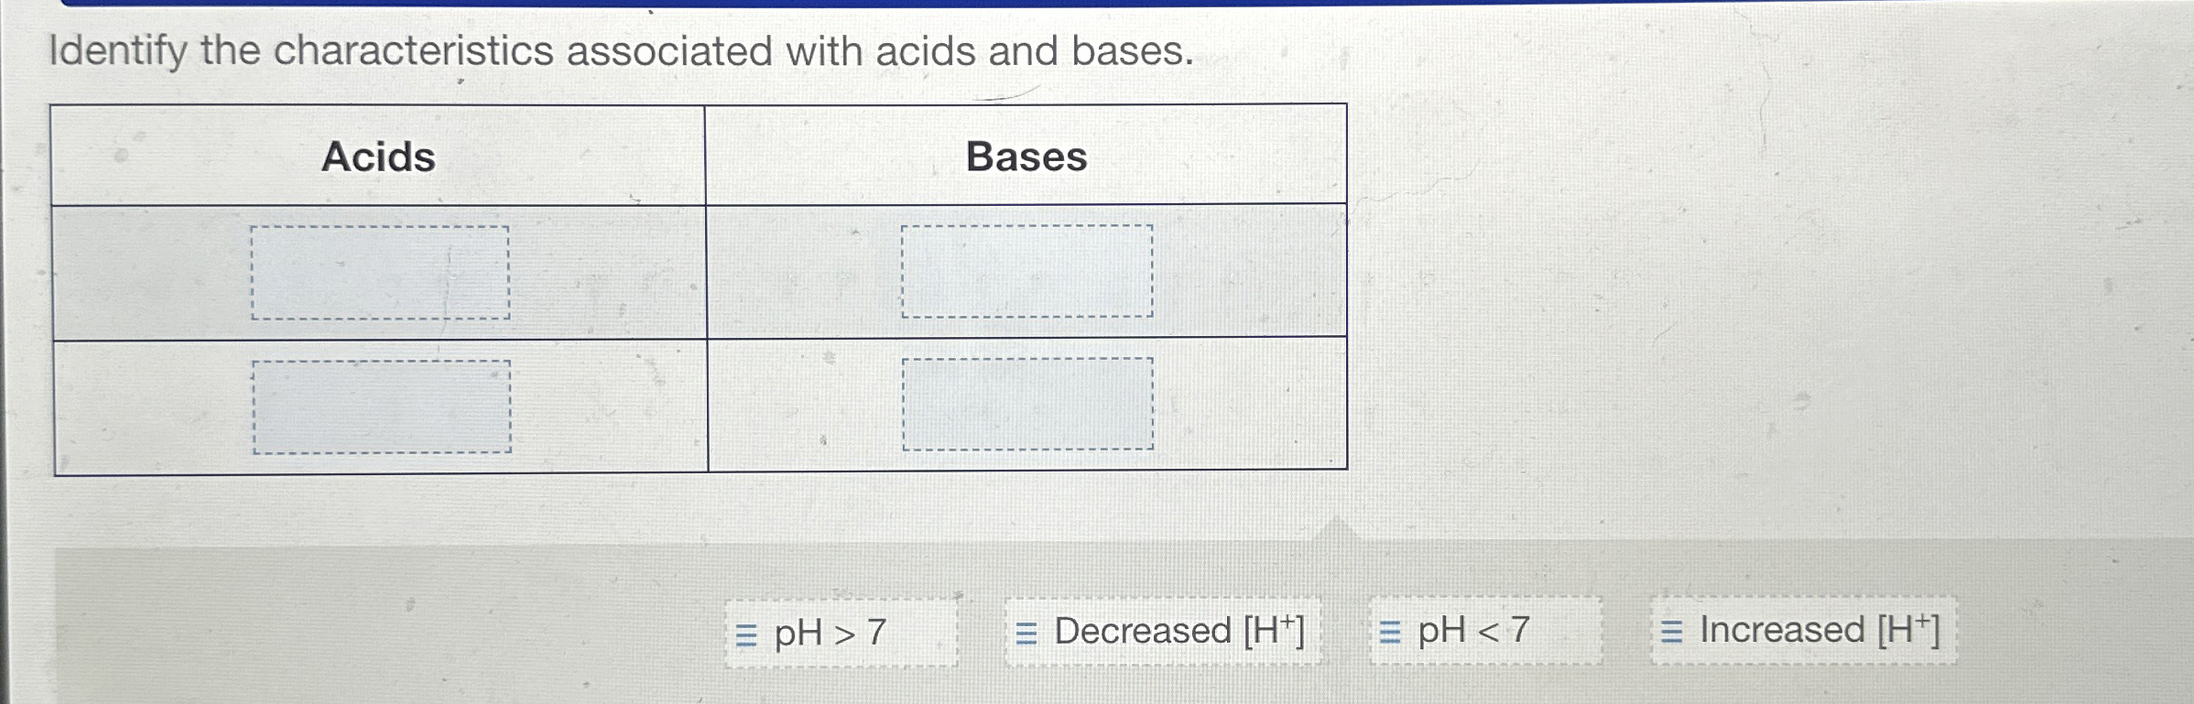Click the drag handle on "pH > 7" token
This screenshot has width=2194, height=704.
coord(746,632)
